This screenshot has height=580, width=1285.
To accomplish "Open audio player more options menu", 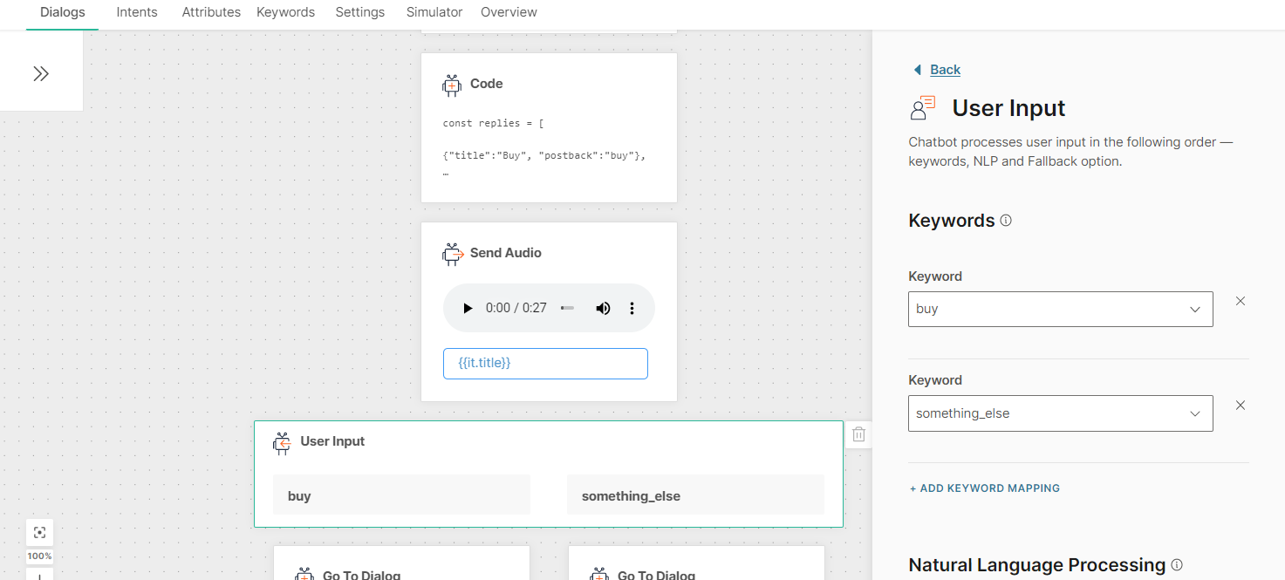I will click(632, 308).
